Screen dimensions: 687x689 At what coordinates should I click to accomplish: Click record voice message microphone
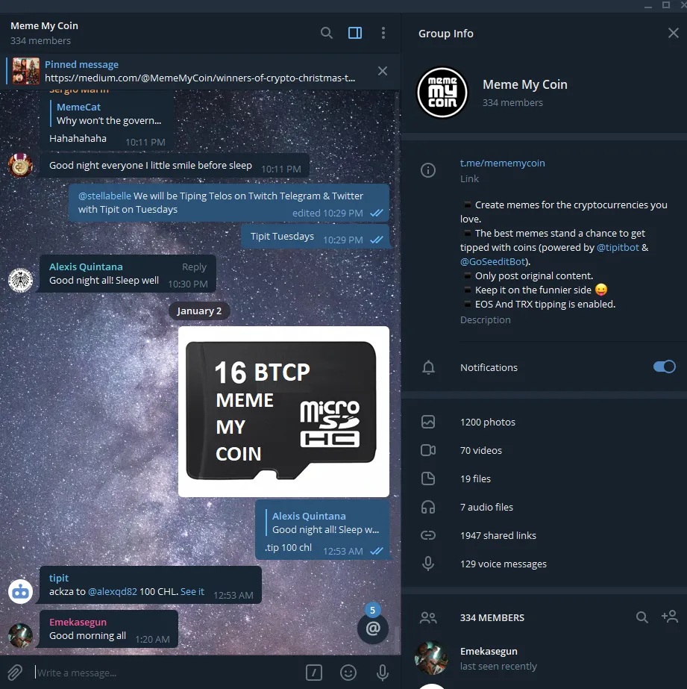[383, 673]
